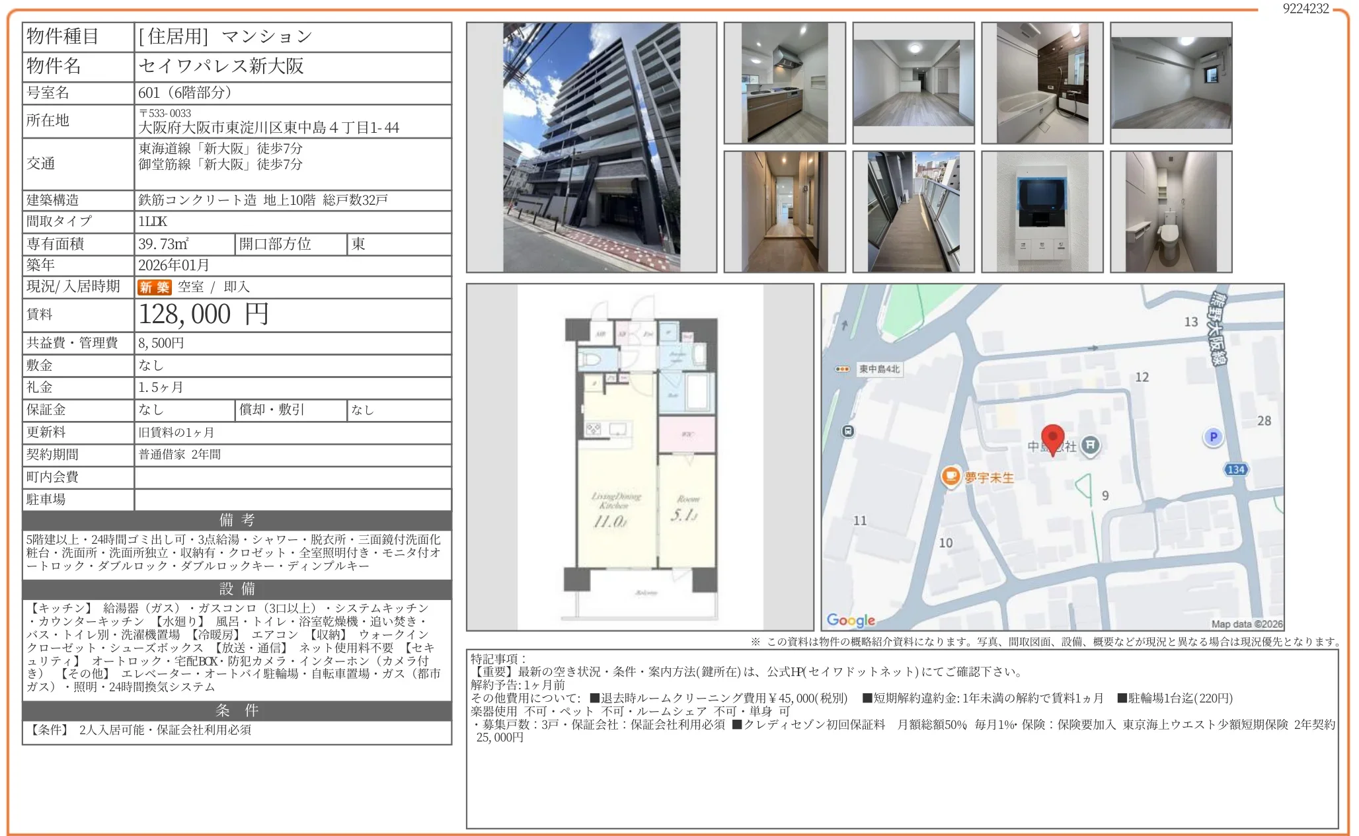Click the blue parking P icon on map
The width and height of the screenshot is (1359, 836).
[1213, 437]
